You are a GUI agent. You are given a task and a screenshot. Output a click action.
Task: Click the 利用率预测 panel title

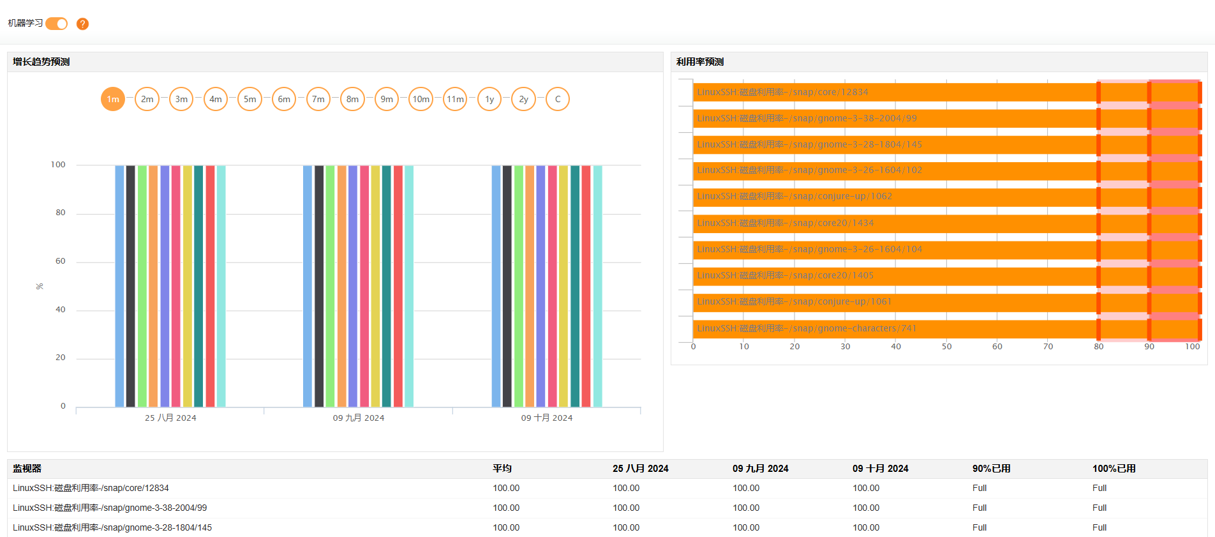(700, 62)
